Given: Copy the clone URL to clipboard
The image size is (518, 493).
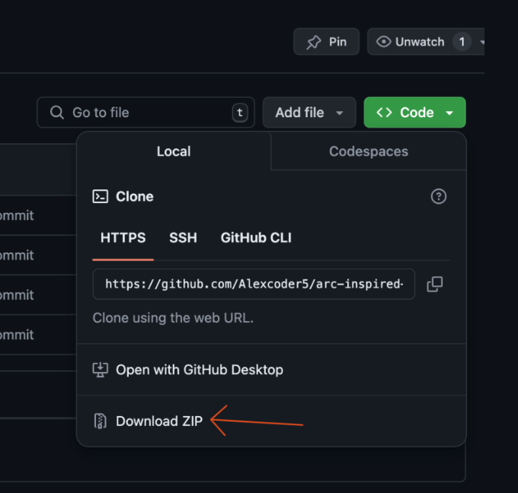Looking at the screenshot, I should [x=435, y=284].
